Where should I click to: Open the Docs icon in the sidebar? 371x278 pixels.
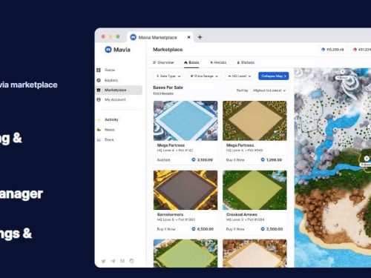[99, 140]
